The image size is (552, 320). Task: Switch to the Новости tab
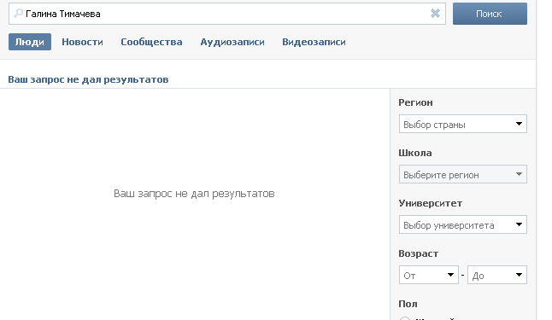pos(82,42)
